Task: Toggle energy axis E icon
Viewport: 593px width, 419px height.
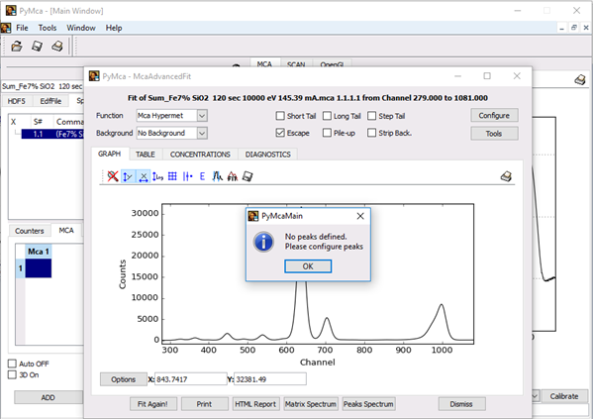Action: [x=202, y=176]
